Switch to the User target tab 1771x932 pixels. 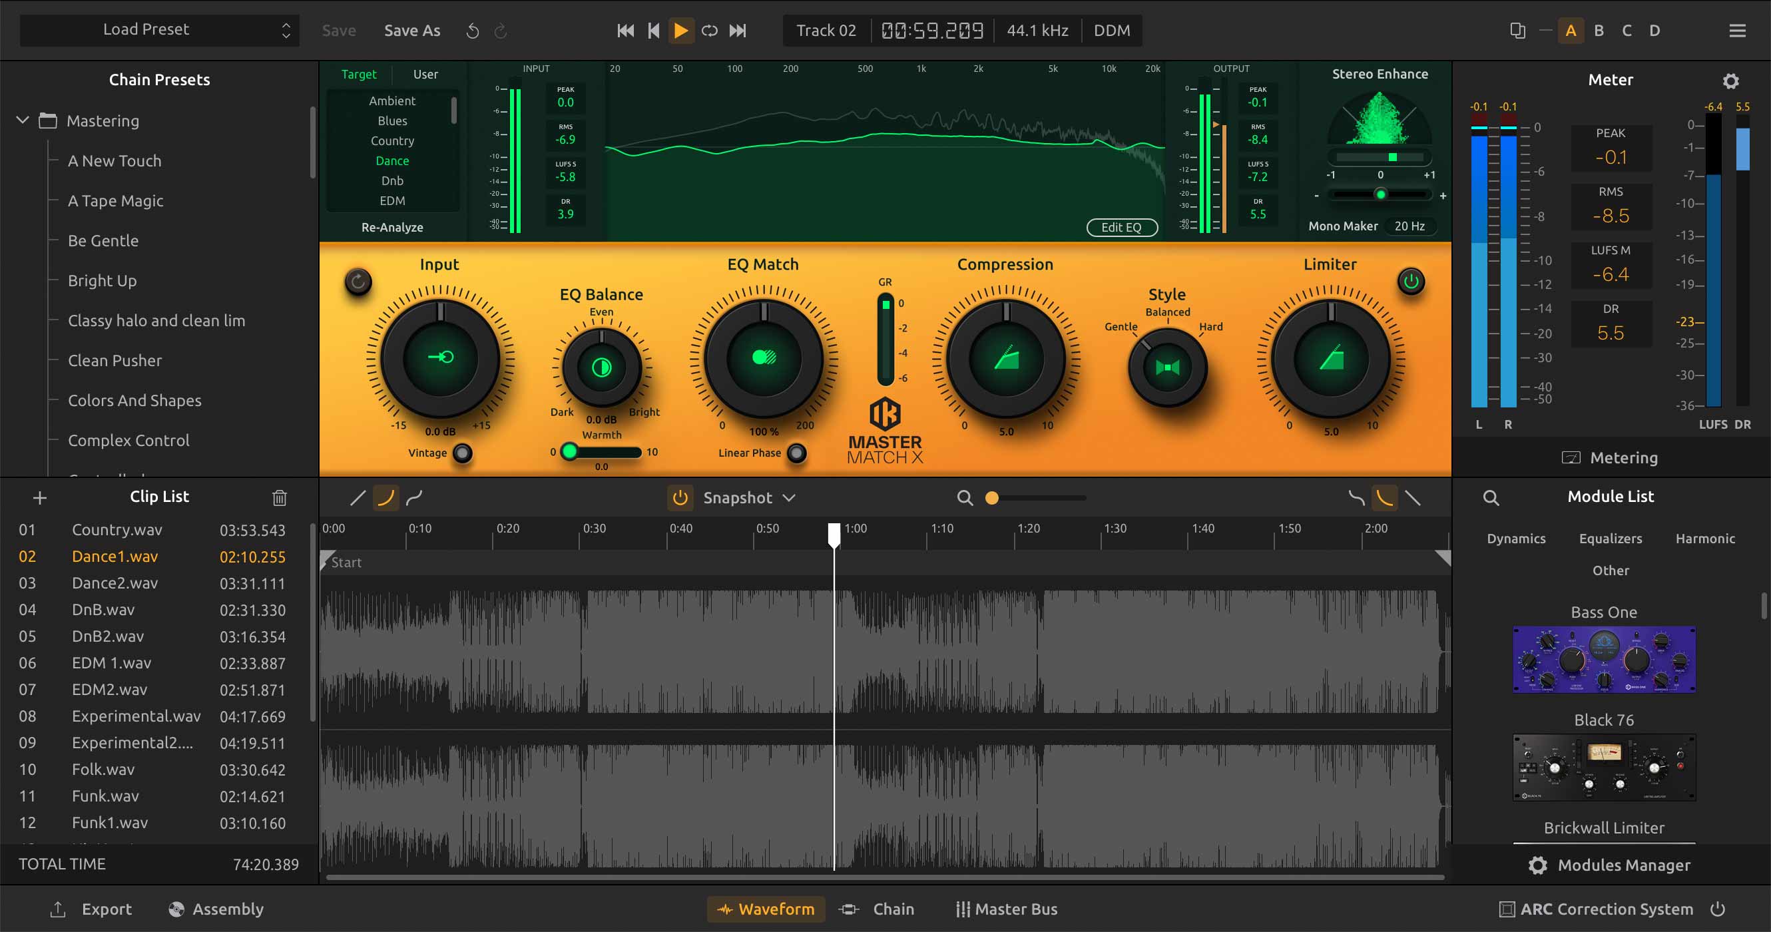(x=425, y=73)
